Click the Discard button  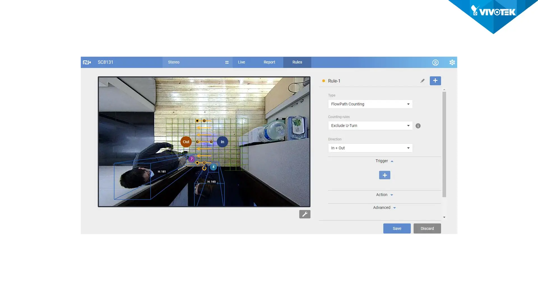427,228
